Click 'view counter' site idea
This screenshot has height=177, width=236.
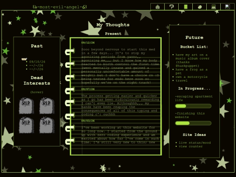coord(191,146)
